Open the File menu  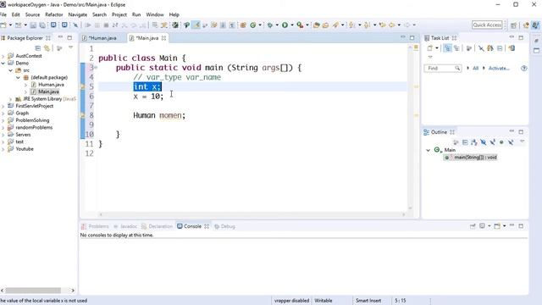tap(3, 14)
